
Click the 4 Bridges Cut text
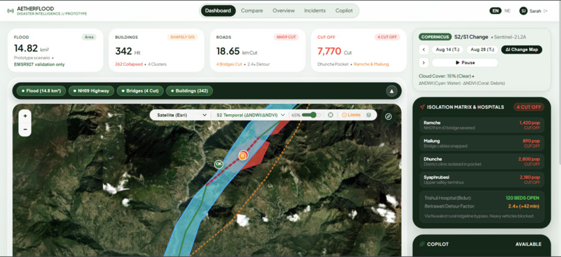tap(229, 65)
